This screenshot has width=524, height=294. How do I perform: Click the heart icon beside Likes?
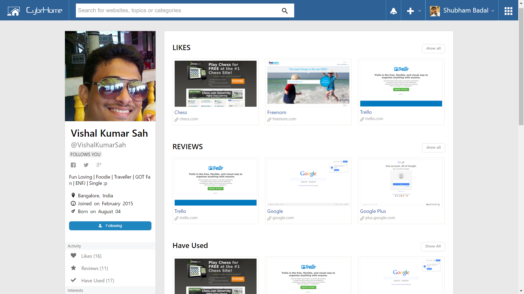tap(73, 256)
